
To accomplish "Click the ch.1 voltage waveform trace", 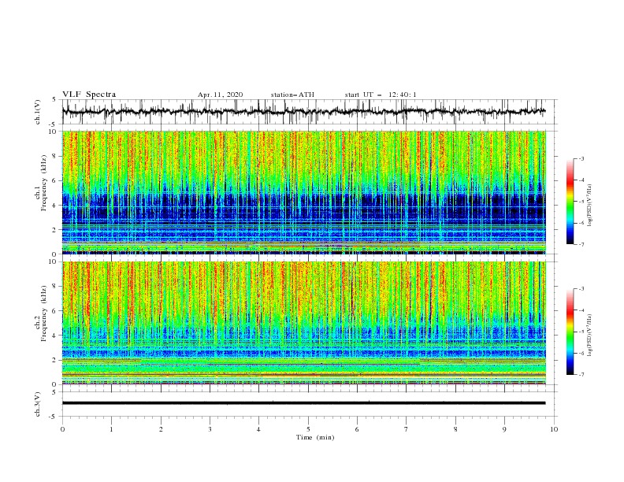I will (303, 112).
